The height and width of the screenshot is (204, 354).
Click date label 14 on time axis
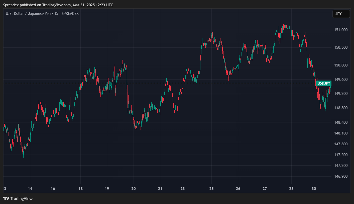point(30,189)
